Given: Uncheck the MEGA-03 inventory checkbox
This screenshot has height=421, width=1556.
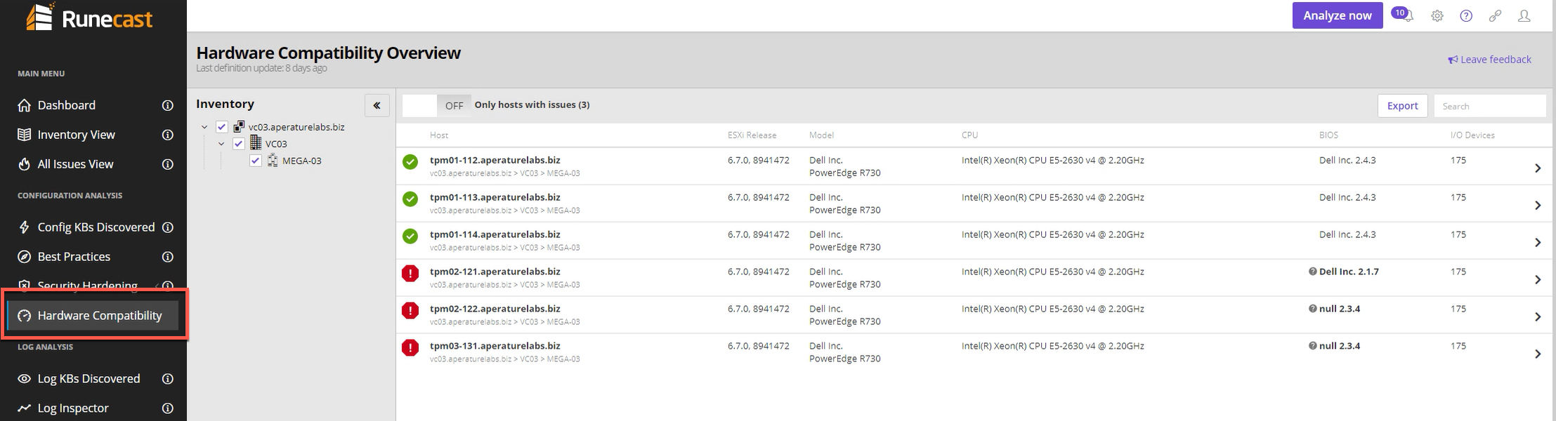Looking at the screenshot, I should [255, 161].
